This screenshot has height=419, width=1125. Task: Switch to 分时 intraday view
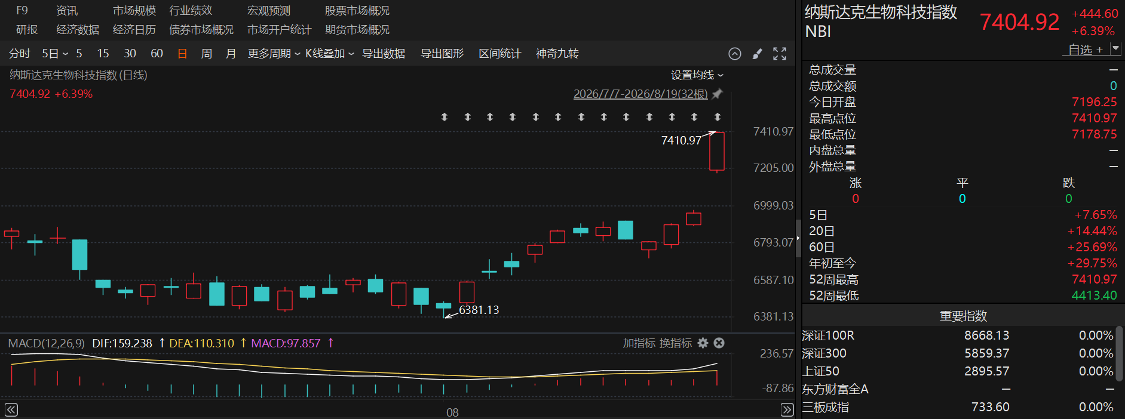(20, 54)
